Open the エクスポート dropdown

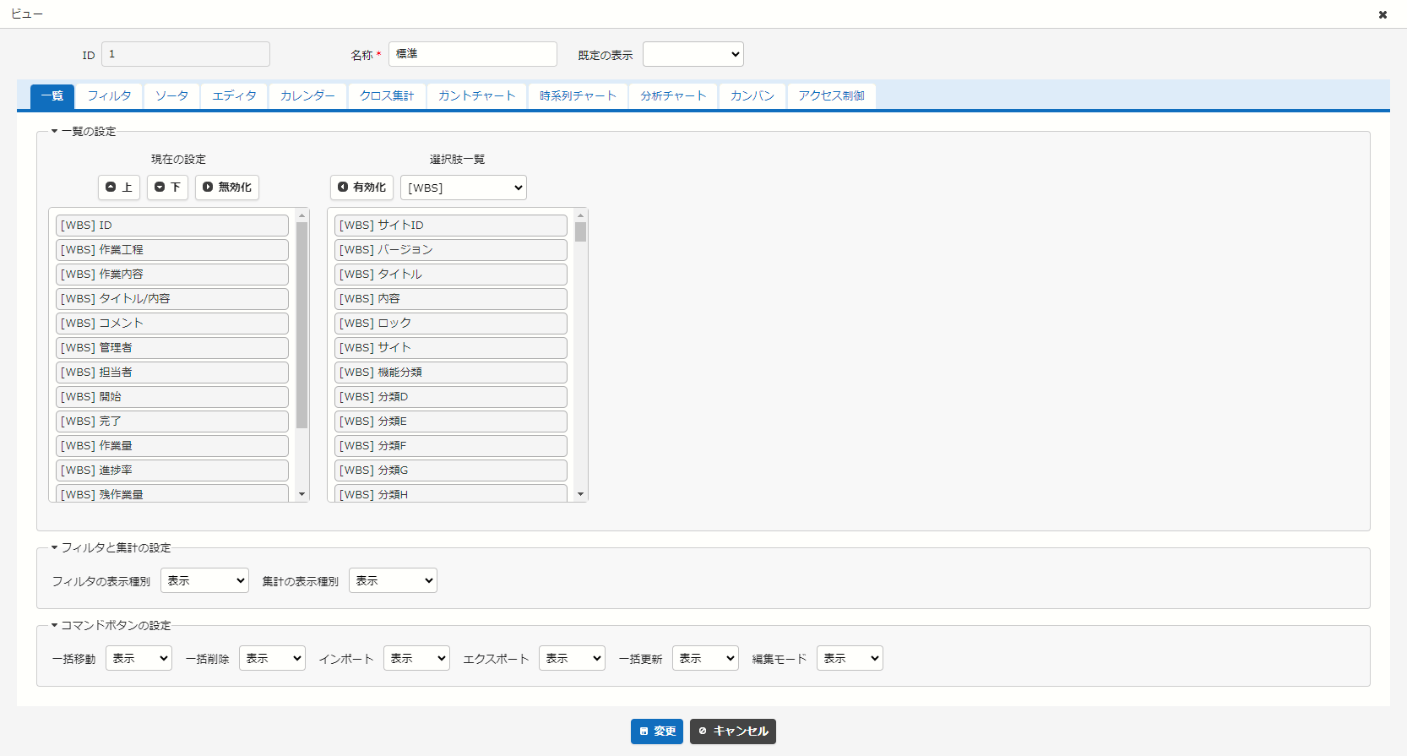(x=572, y=658)
